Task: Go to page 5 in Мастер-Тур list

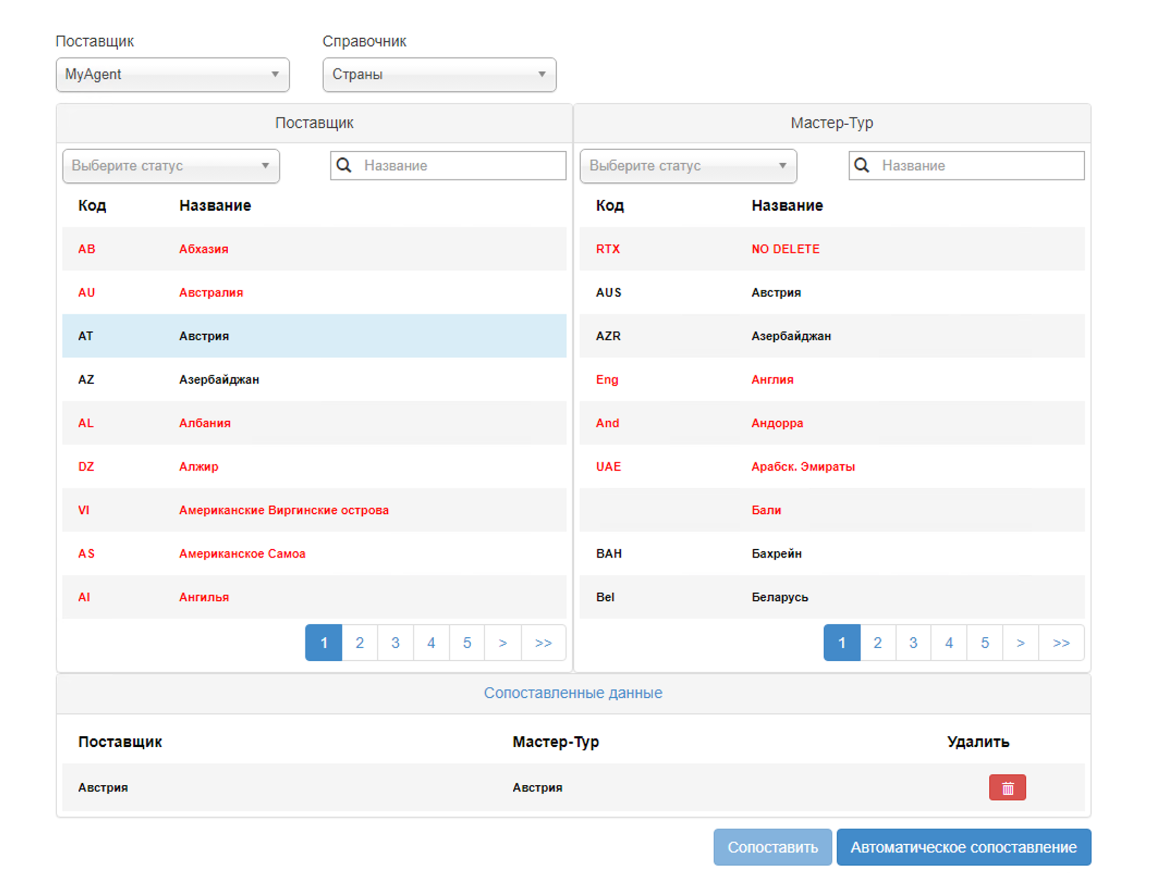Action: pos(984,643)
